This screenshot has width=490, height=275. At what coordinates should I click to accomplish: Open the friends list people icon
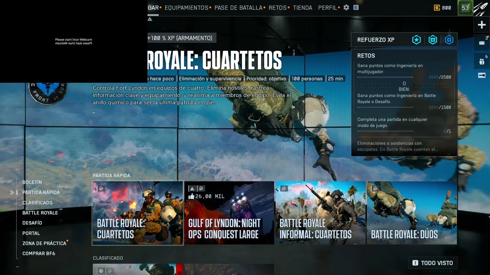pos(482,61)
